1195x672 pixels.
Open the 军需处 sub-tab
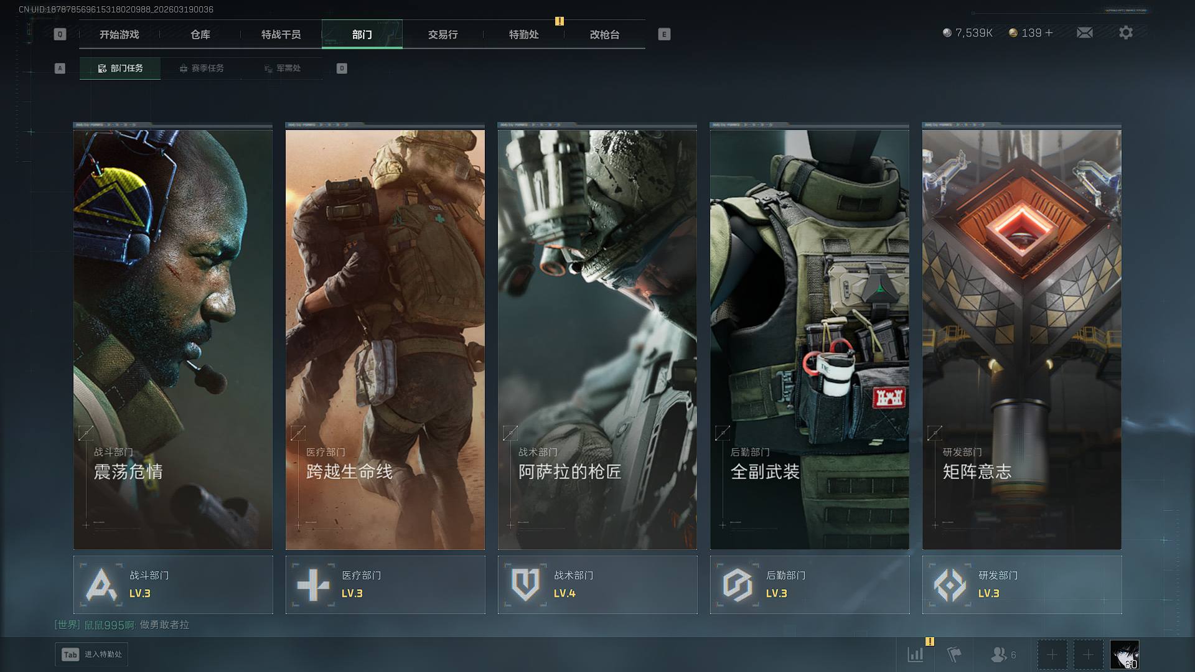(282, 68)
